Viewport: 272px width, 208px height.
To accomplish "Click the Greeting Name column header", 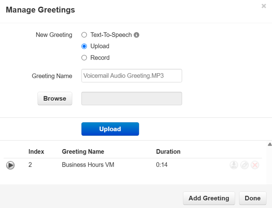I will 83,152.
